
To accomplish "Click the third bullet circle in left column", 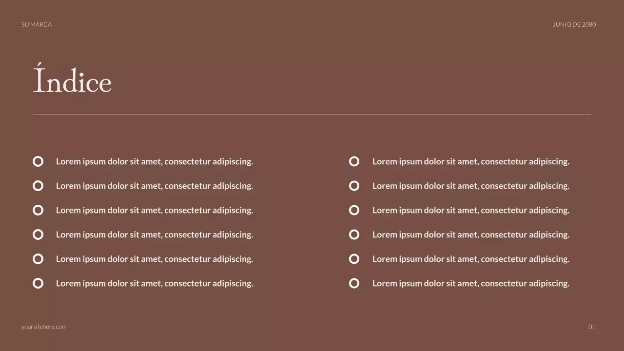I will [x=38, y=210].
